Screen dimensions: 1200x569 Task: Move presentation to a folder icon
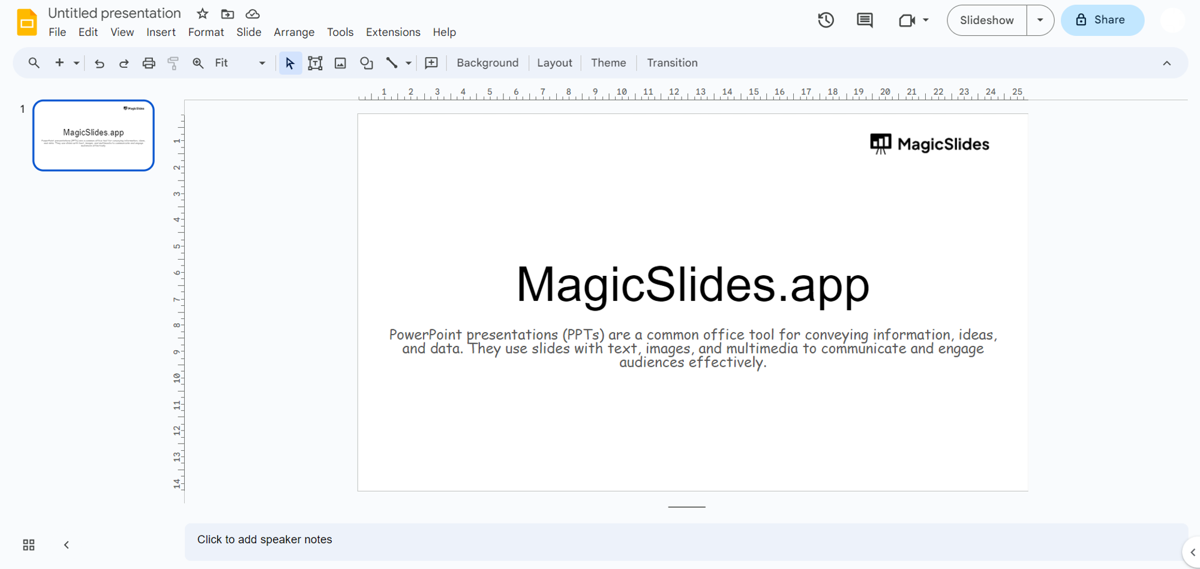[227, 13]
